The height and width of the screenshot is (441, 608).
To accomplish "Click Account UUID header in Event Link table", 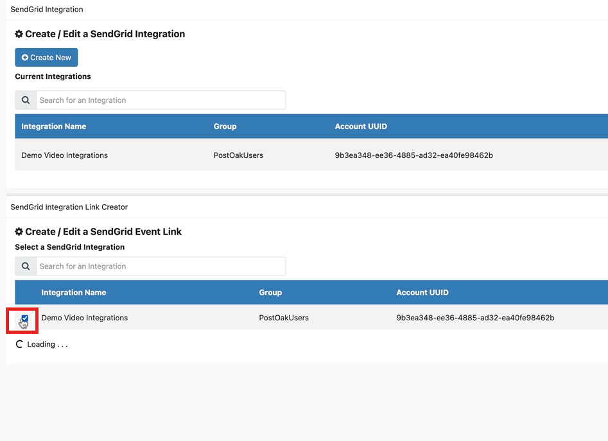I will pyautogui.click(x=422, y=293).
